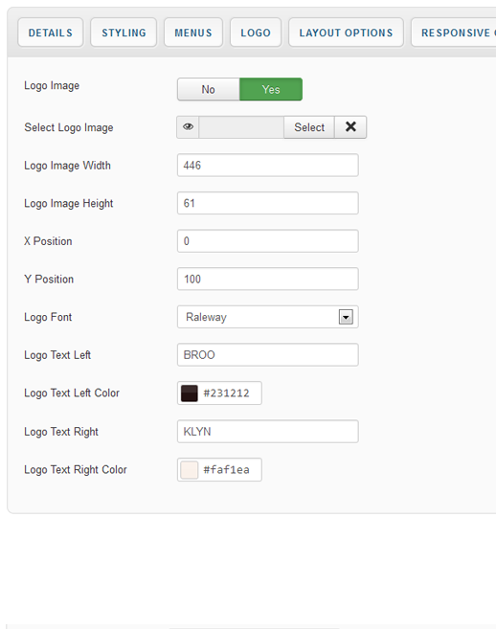
Task: Click into the Y Position field
Action: pyautogui.click(x=268, y=280)
